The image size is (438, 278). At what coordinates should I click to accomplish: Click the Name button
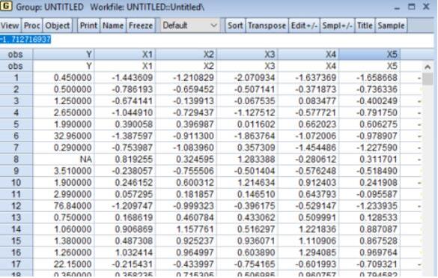(113, 25)
